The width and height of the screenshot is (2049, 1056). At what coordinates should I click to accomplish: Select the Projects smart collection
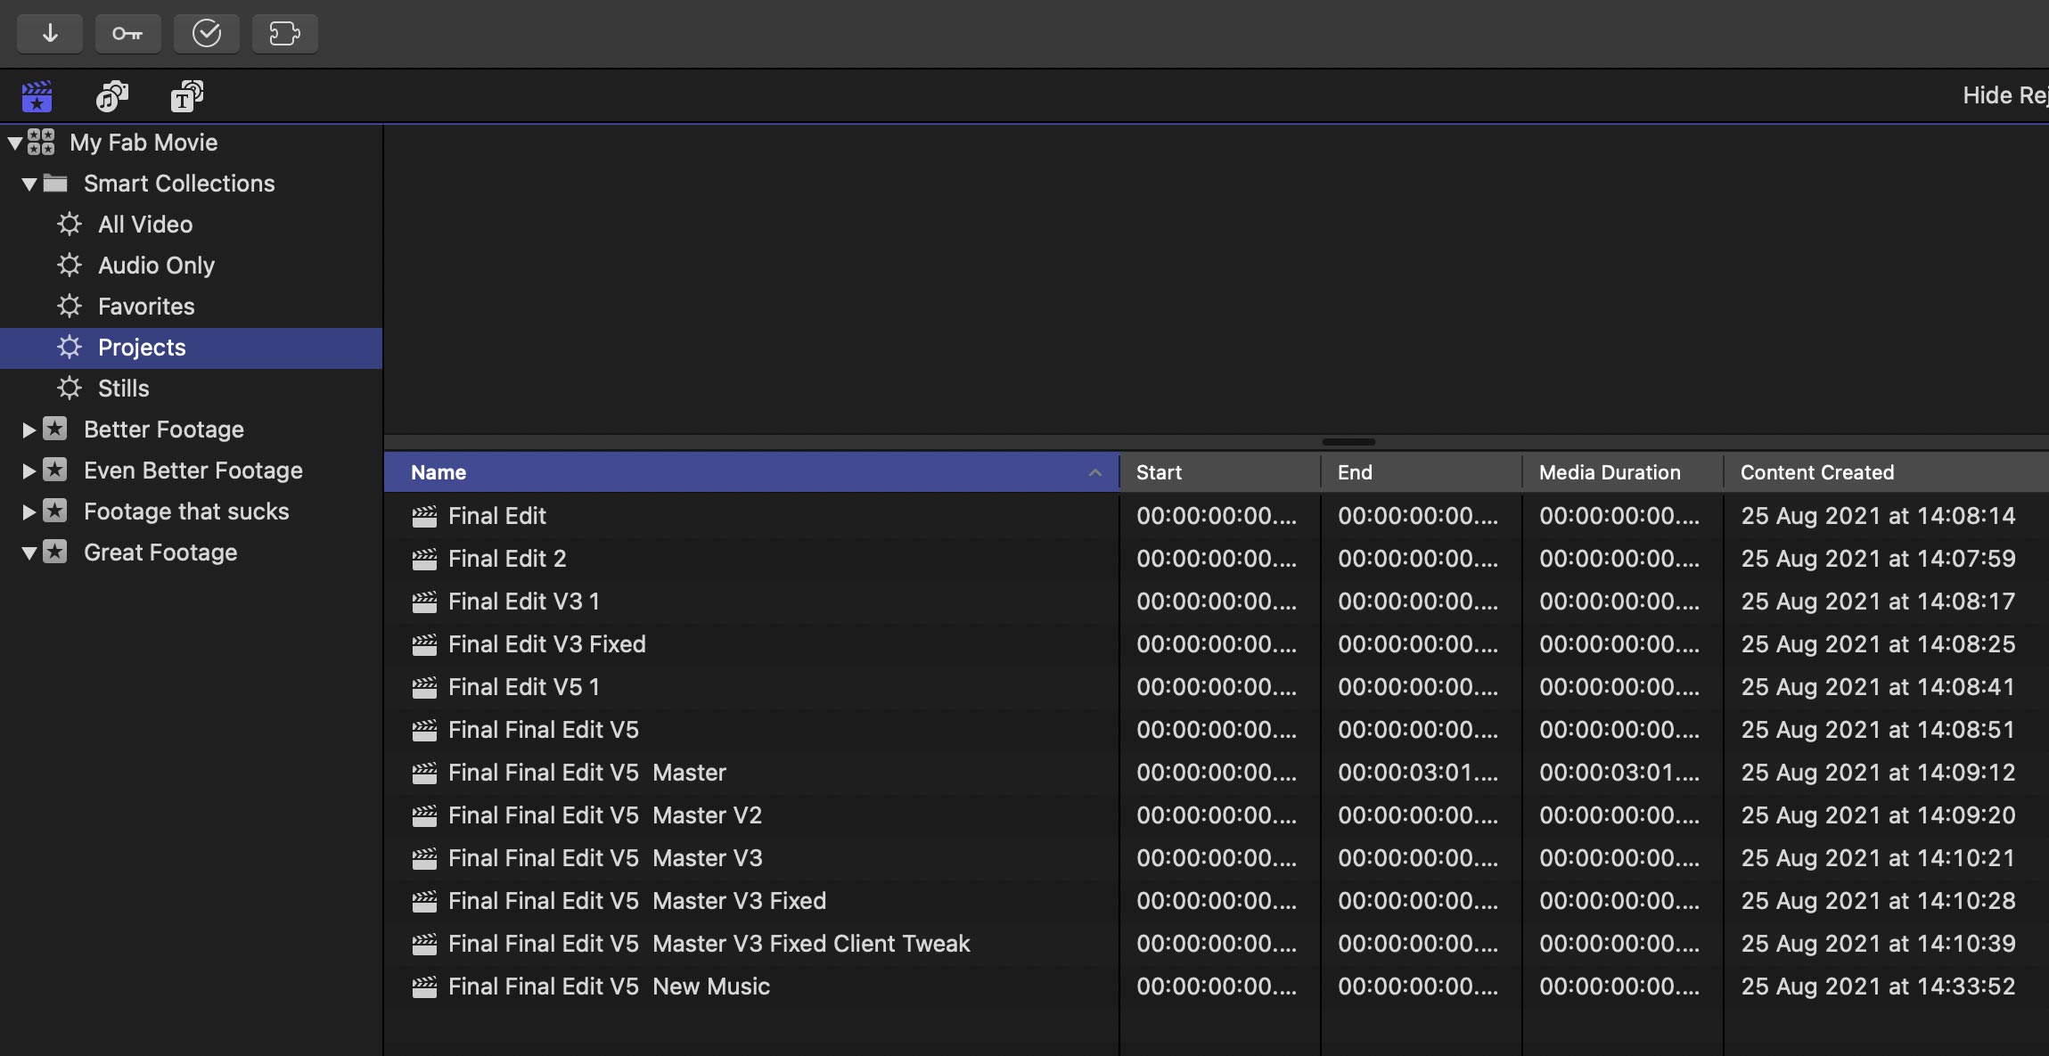click(x=191, y=348)
